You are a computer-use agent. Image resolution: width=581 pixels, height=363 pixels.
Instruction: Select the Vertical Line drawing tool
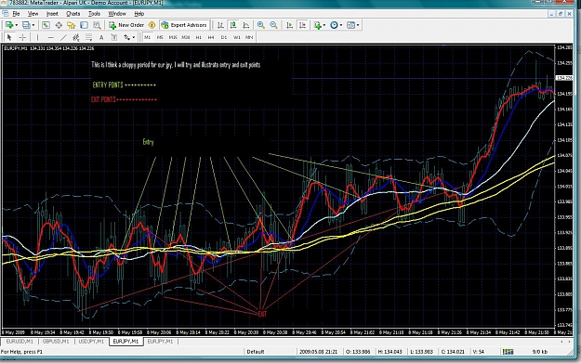coord(37,37)
